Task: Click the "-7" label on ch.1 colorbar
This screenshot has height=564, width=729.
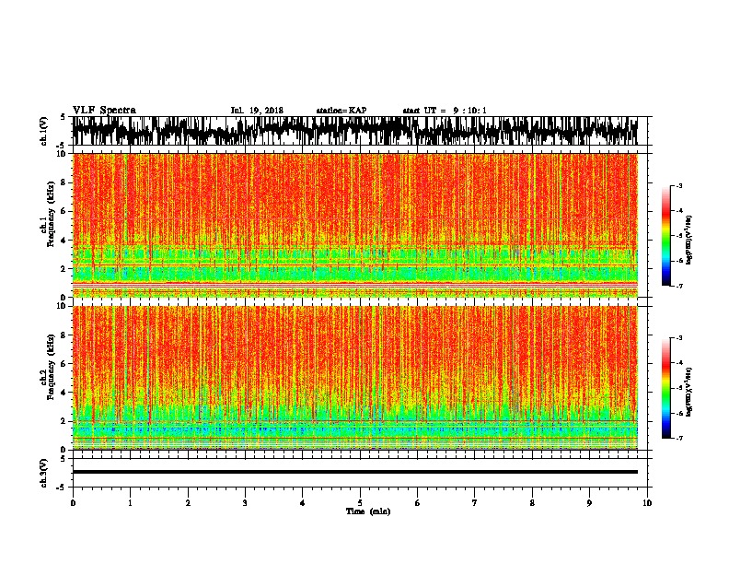Action: point(679,286)
